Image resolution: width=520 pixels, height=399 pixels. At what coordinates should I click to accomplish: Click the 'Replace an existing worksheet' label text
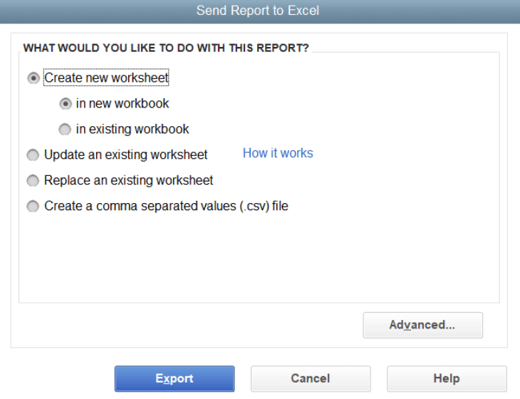[129, 180]
